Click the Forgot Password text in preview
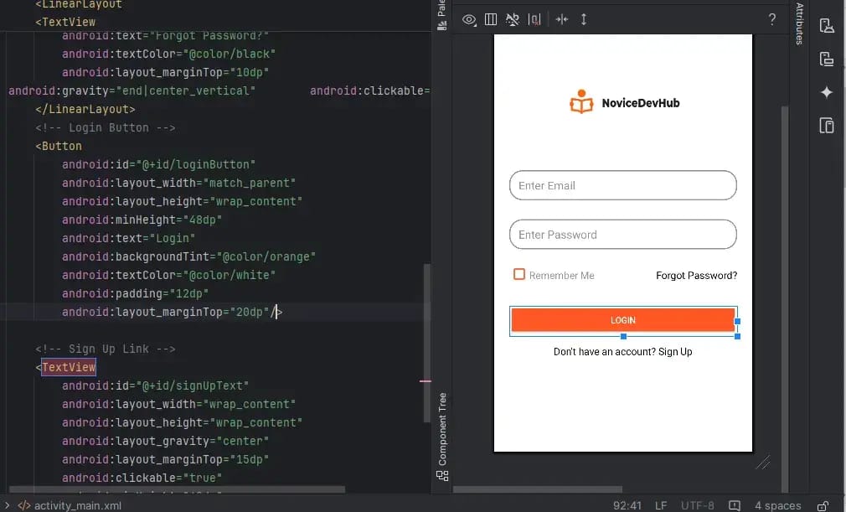This screenshot has width=846, height=512. tap(696, 275)
